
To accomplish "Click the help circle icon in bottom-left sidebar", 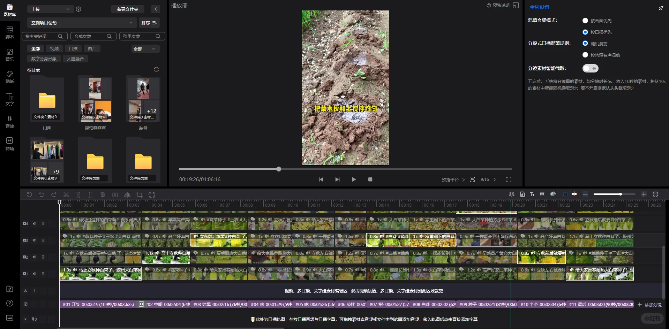I will 10,303.
